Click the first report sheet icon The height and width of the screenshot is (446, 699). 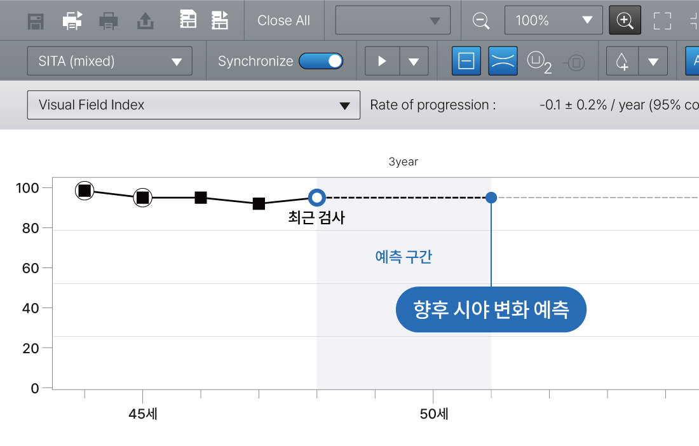(x=188, y=20)
